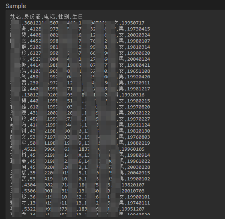Click the row ending in 19951207
The height and width of the screenshot is (219, 225).
77,209
